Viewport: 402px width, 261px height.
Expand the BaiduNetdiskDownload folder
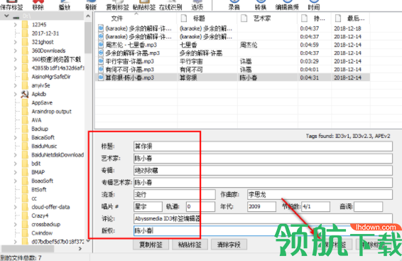pos(16,155)
